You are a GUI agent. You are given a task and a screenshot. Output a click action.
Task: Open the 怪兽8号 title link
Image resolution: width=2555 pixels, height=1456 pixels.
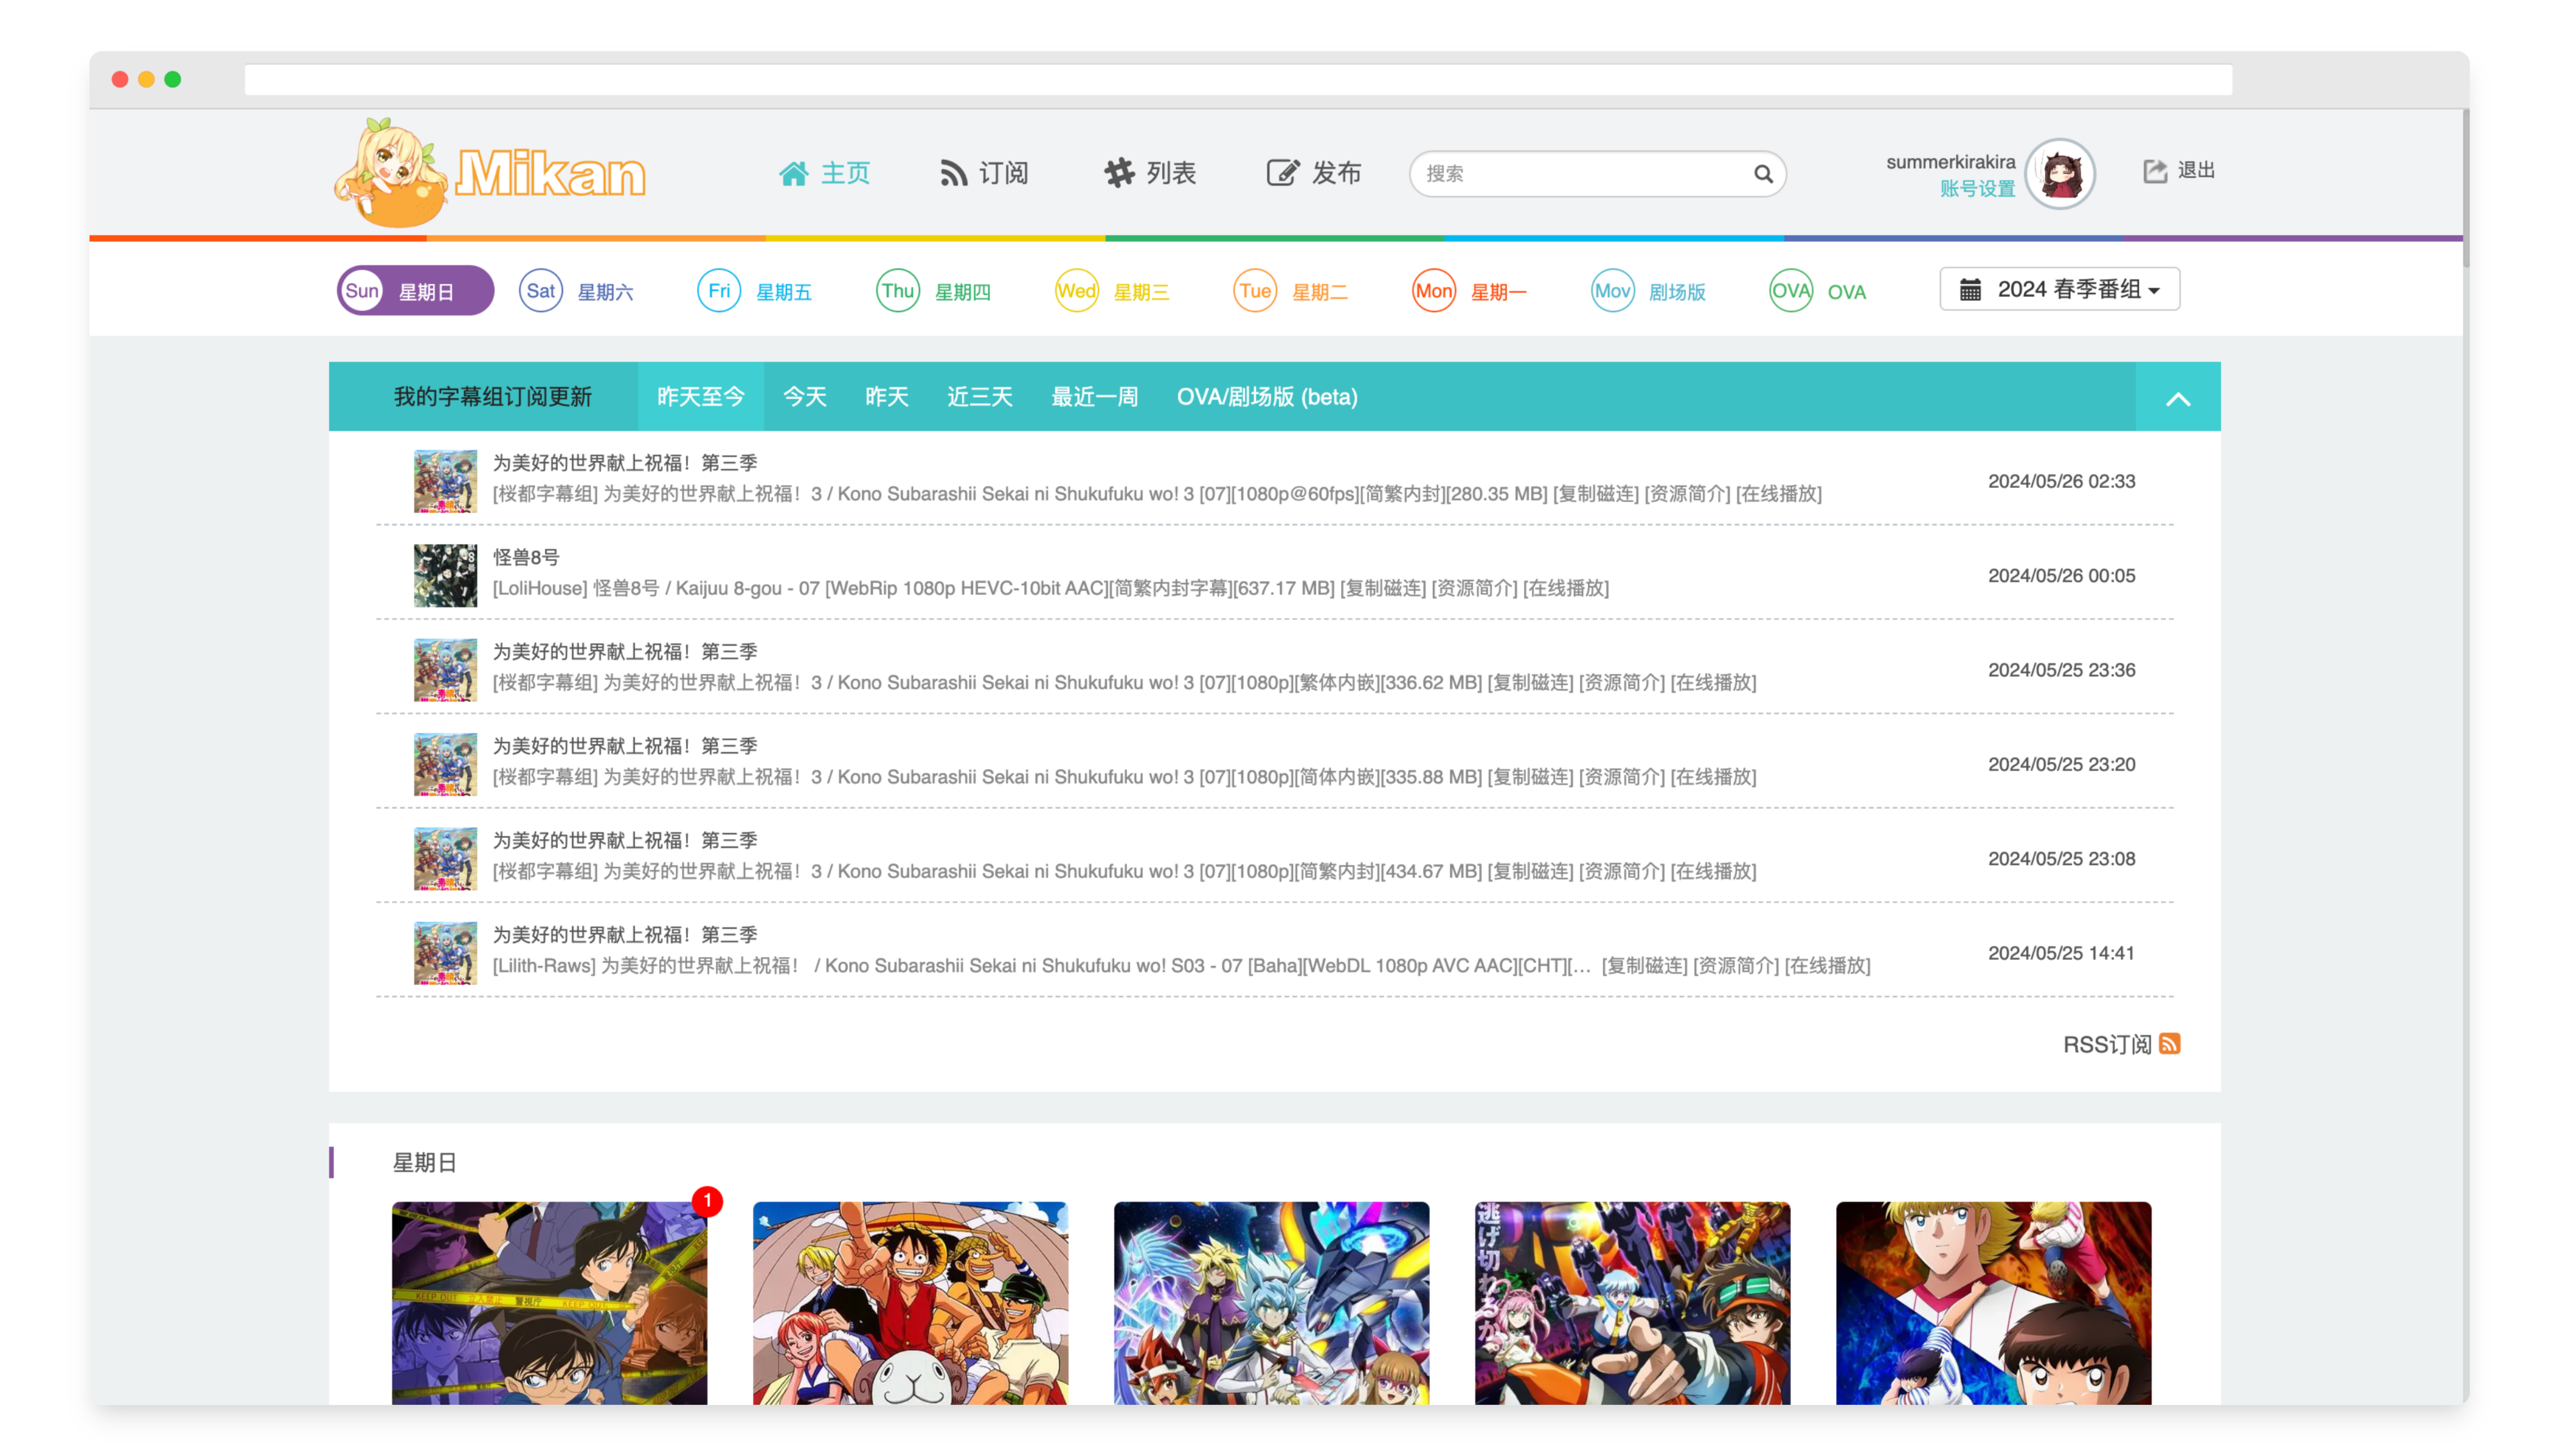click(526, 558)
